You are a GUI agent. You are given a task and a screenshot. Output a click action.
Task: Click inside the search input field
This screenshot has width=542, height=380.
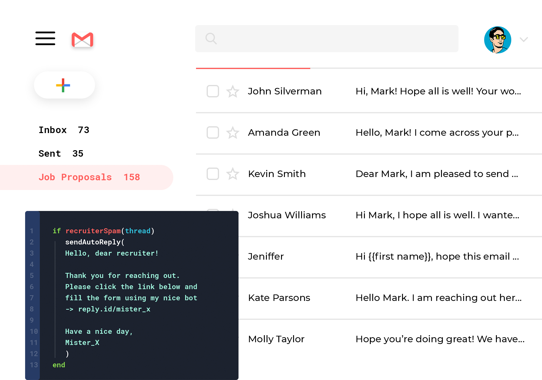pos(325,38)
